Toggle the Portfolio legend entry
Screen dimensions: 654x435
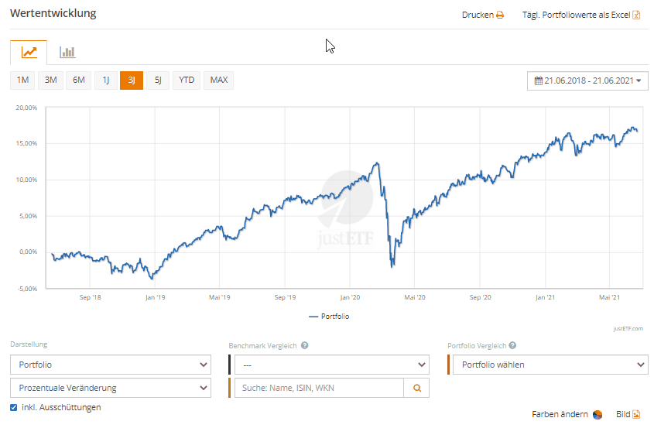tap(328, 316)
